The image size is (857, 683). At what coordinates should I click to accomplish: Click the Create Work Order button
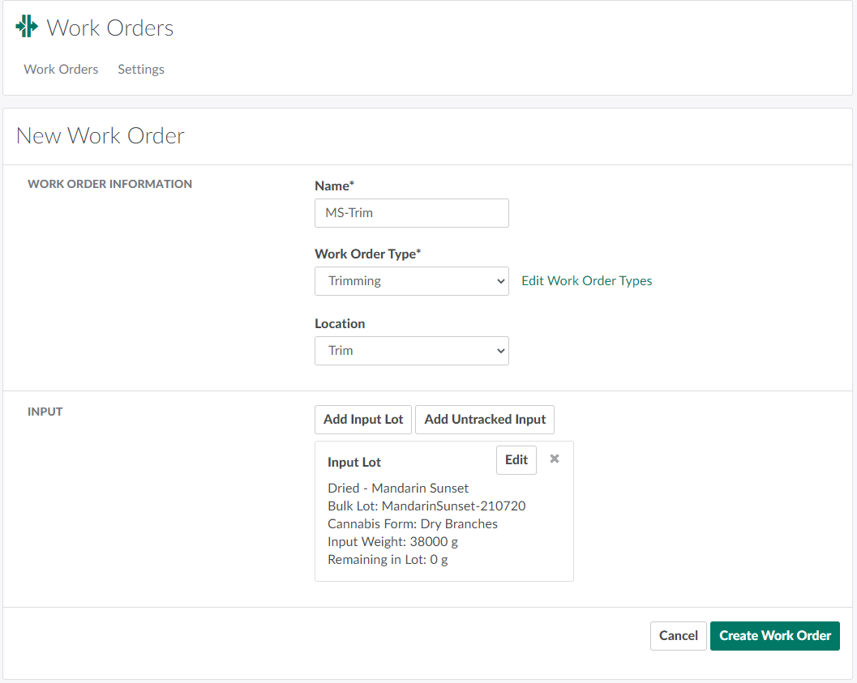[774, 636]
